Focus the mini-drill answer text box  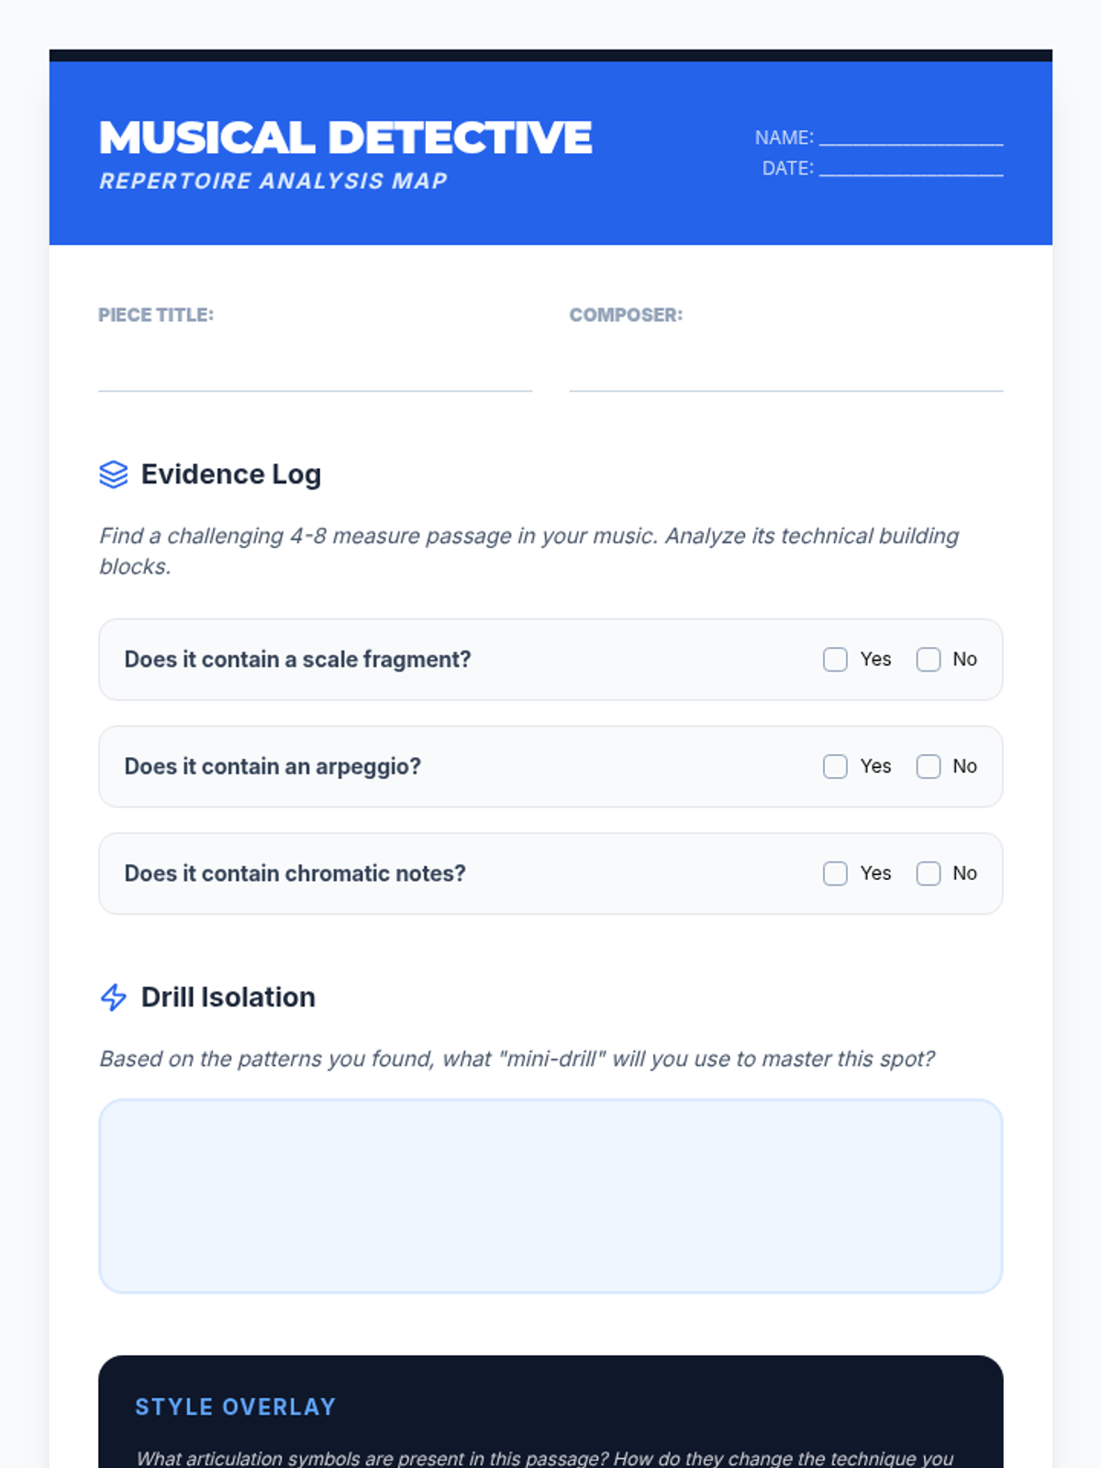point(550,1196)
